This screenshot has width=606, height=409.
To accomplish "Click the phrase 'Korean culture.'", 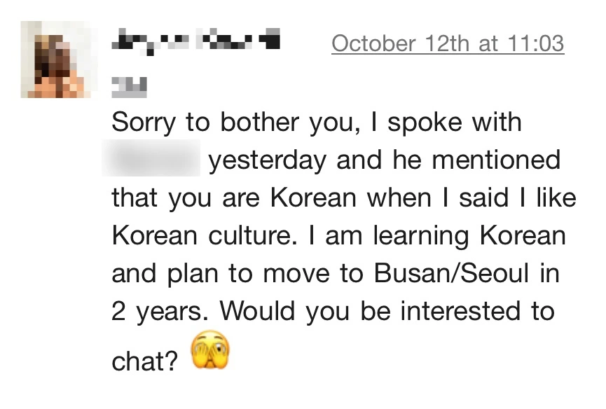I will 205,235.
